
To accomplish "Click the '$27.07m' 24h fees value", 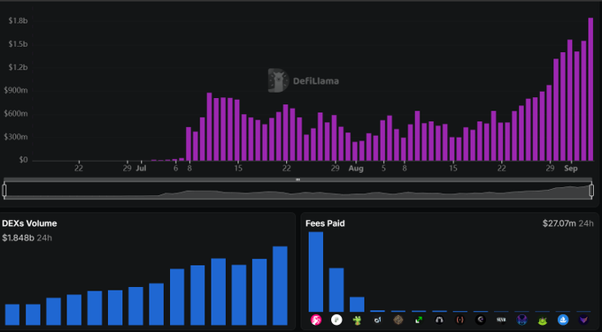I will [560, 223].
